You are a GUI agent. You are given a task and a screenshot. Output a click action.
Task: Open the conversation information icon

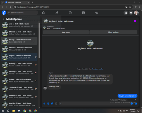pos(135,21)
